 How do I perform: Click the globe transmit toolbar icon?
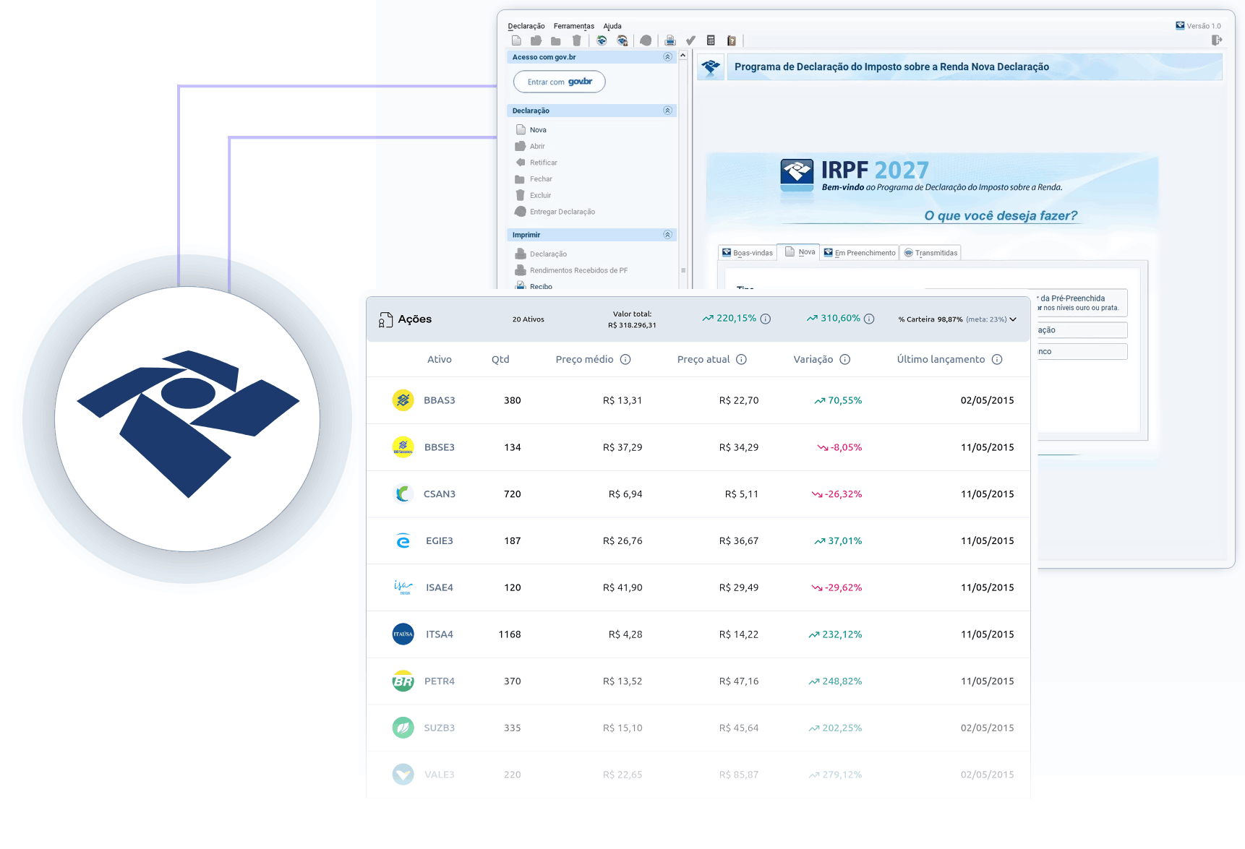(x=646, y=40)
